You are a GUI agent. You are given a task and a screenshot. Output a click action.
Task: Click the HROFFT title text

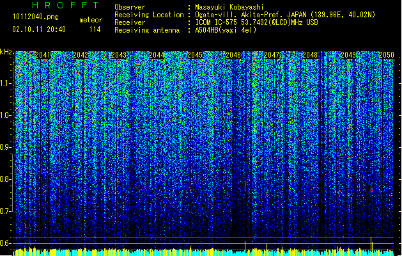[x=66, y=5]
